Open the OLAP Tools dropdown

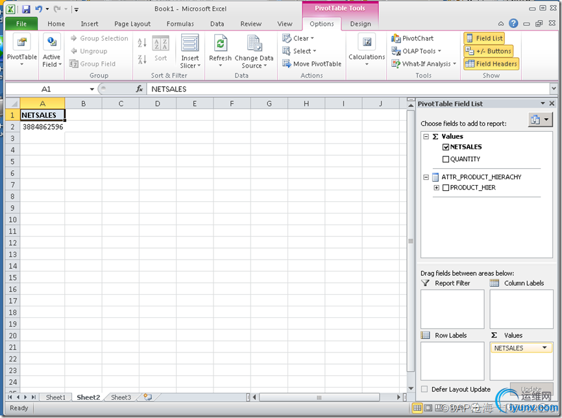click(416, 51)
